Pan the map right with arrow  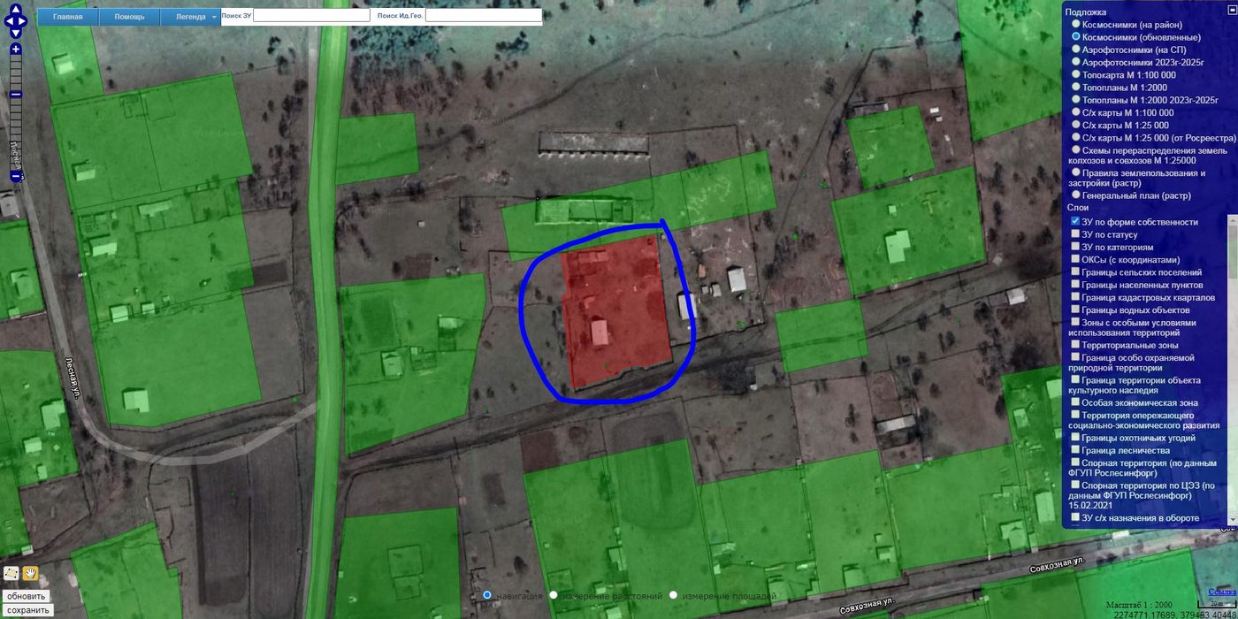(x=23, y=21)
